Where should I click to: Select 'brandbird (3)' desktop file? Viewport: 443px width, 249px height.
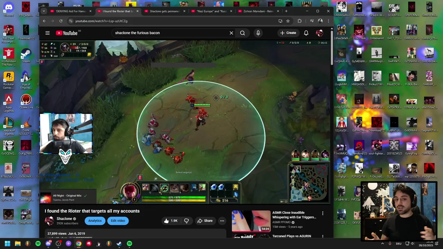pyautogui.click(x=359, y=148)
